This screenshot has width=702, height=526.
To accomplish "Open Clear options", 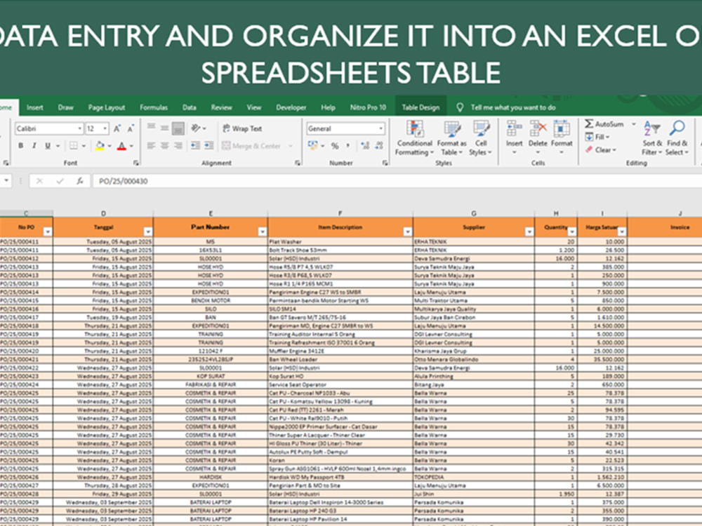I will tap(601, 150).
